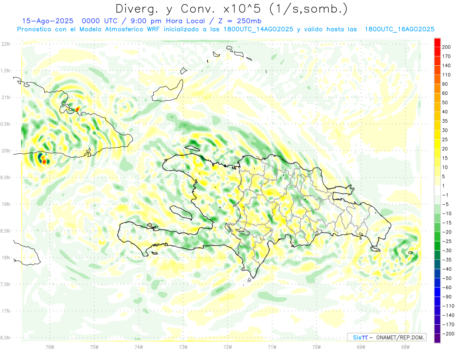
Task: Click the "-200" value at color bar bottom
Action: (447, 334)
